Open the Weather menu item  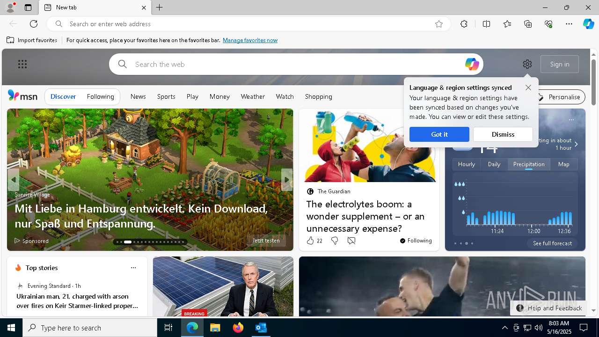pyautogui.click(x=253, y=96)
